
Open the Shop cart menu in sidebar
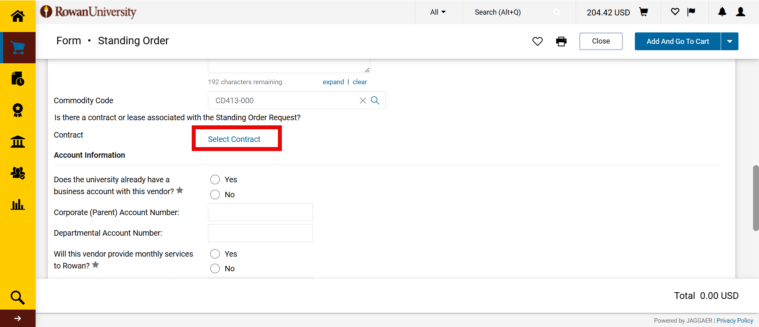click(17, 47)
